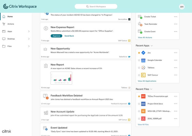The width and height of the screenshot is (192, 136).
Task: Click the DOC icon for Project Brief
Action: (x=143, y=104)
